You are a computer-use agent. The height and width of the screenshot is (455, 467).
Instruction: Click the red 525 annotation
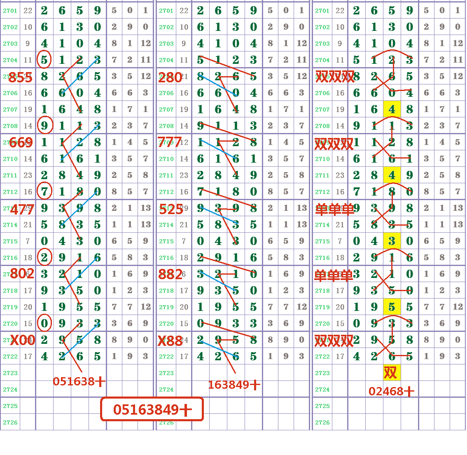tap(171, 209)
